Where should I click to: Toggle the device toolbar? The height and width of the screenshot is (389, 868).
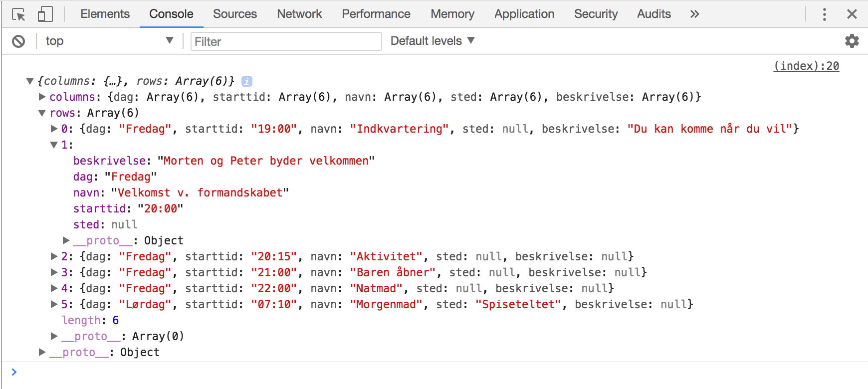coord(45,14)
